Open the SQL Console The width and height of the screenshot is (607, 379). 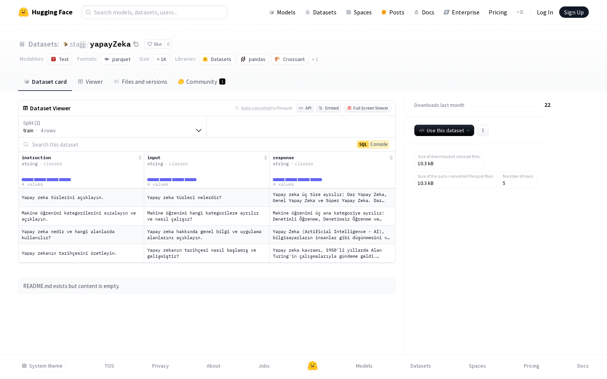click(373, 144)
